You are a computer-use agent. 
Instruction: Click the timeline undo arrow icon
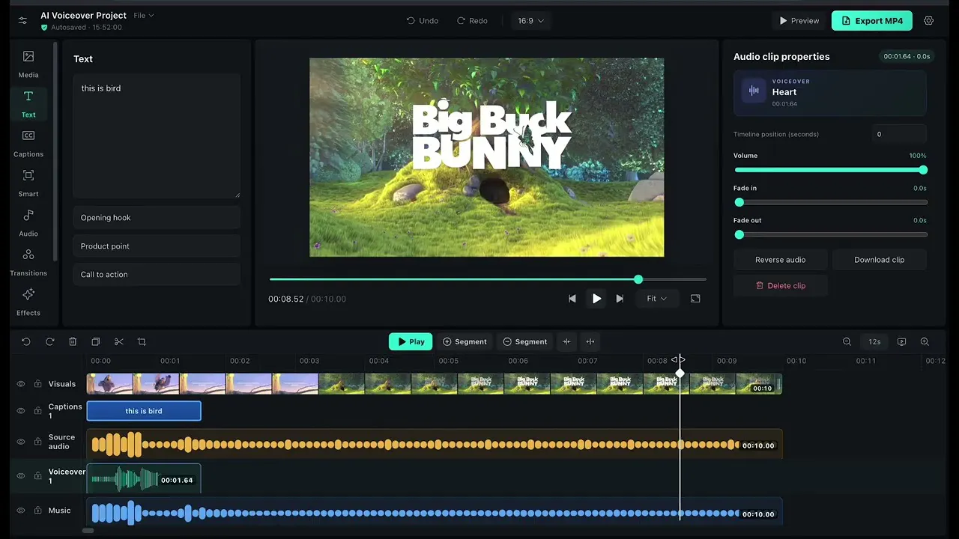(26, 342)
